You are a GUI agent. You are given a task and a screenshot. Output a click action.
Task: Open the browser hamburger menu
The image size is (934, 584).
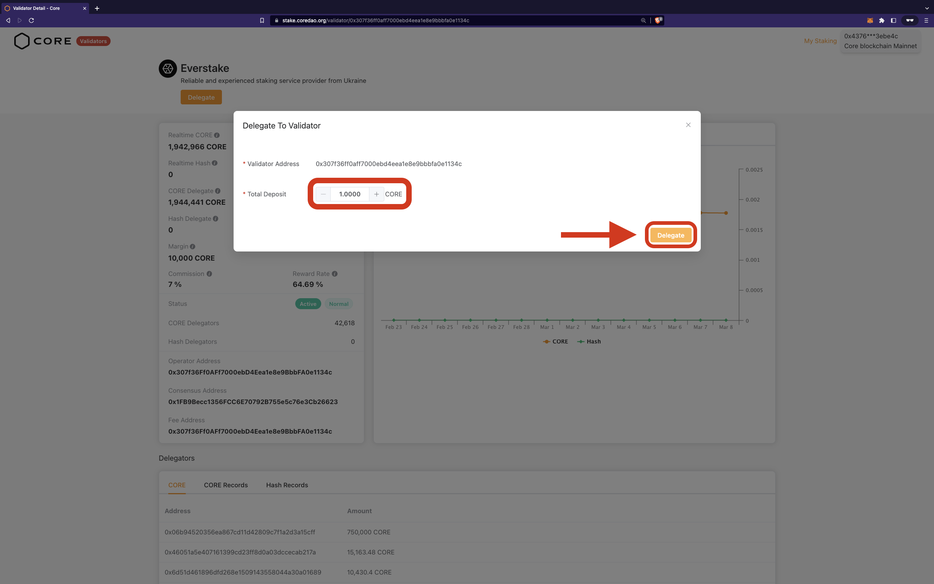click(x=926, y=20)
